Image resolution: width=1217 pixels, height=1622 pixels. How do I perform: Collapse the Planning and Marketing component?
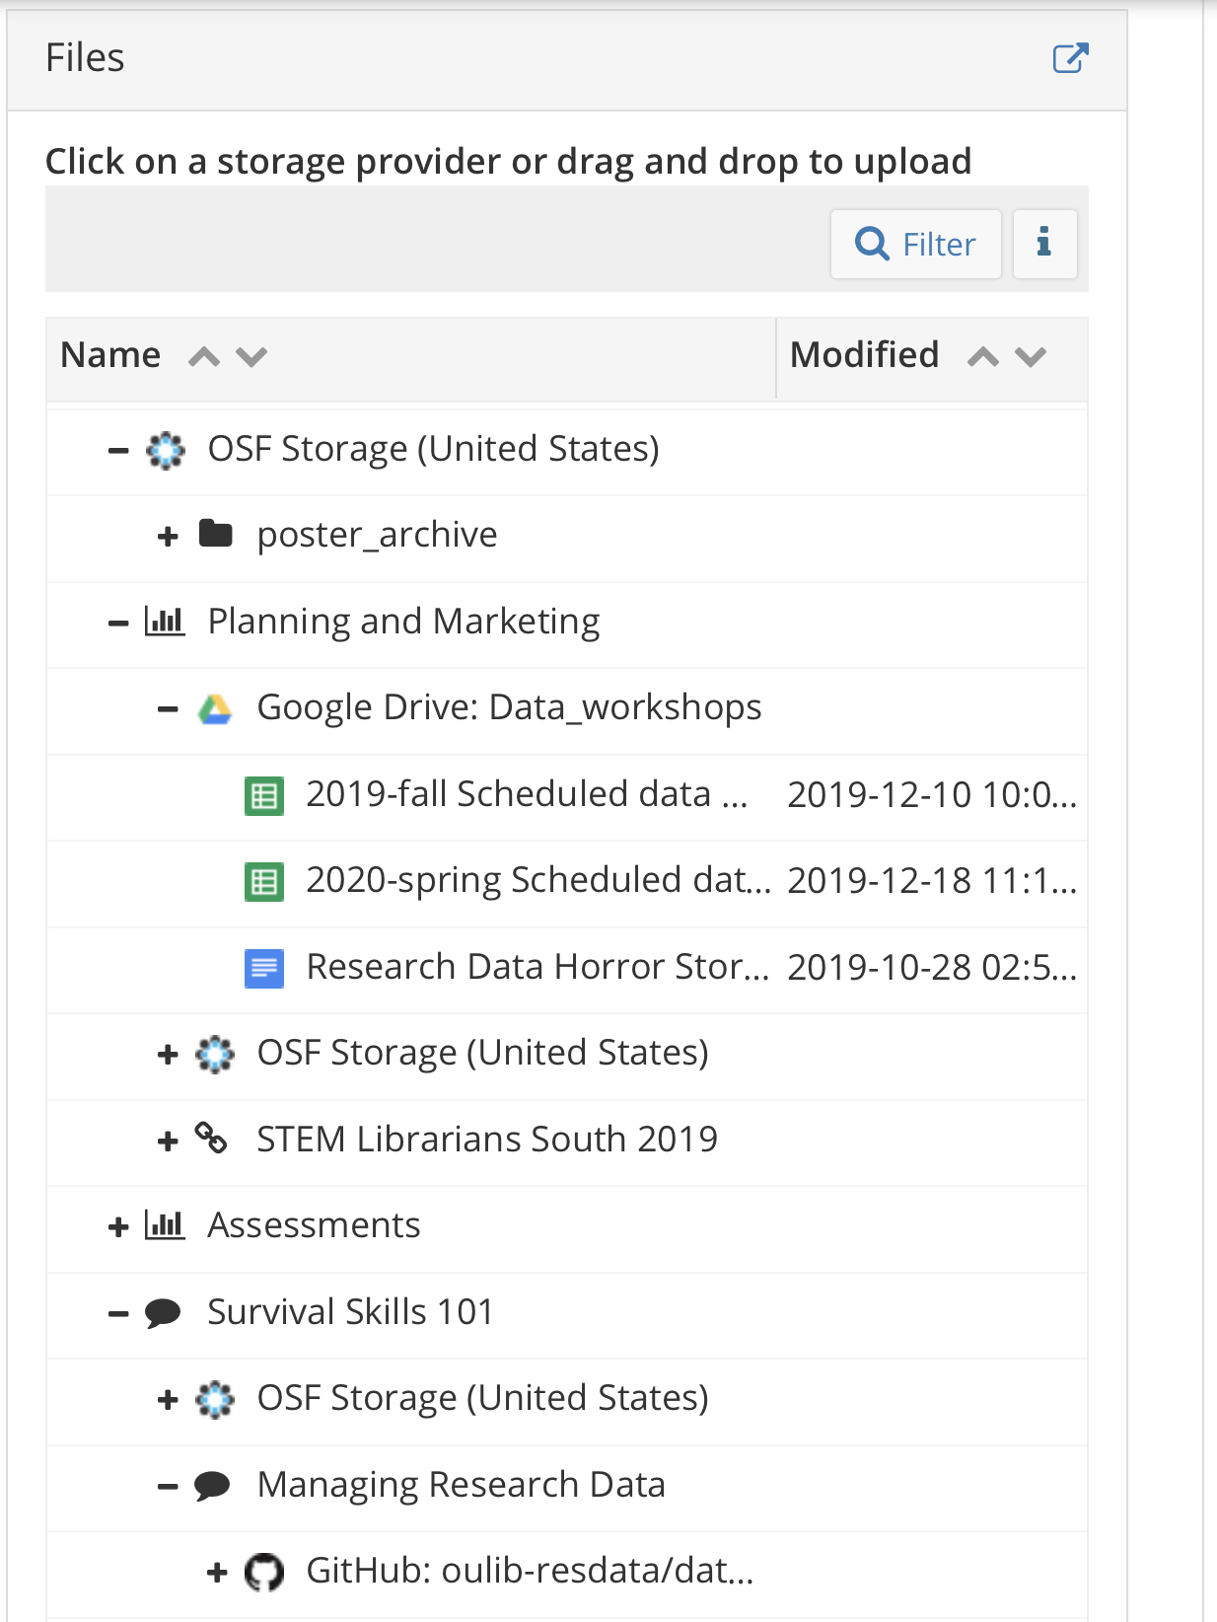pyautogui.click(x=118, y=624)
